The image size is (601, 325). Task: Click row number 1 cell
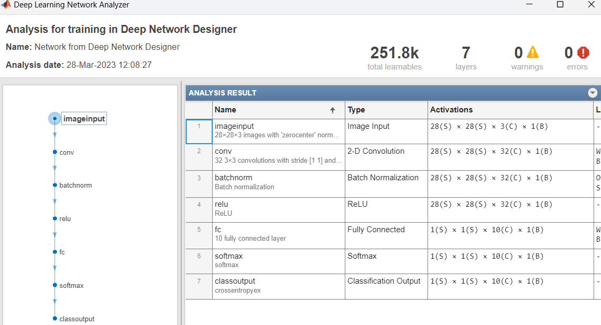[199, 131]
